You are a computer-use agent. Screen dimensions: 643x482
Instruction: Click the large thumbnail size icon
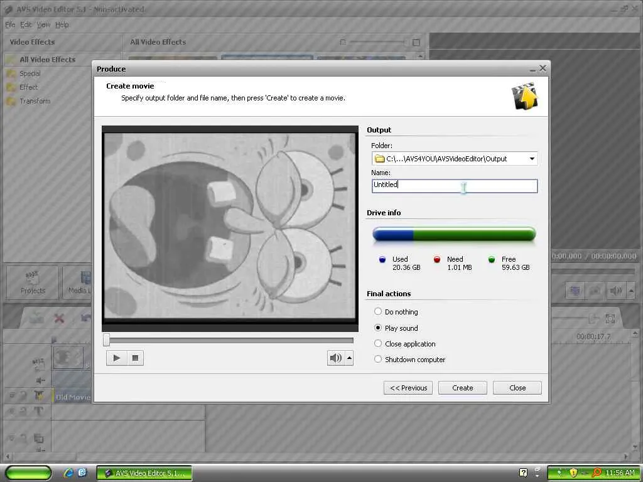416,42
